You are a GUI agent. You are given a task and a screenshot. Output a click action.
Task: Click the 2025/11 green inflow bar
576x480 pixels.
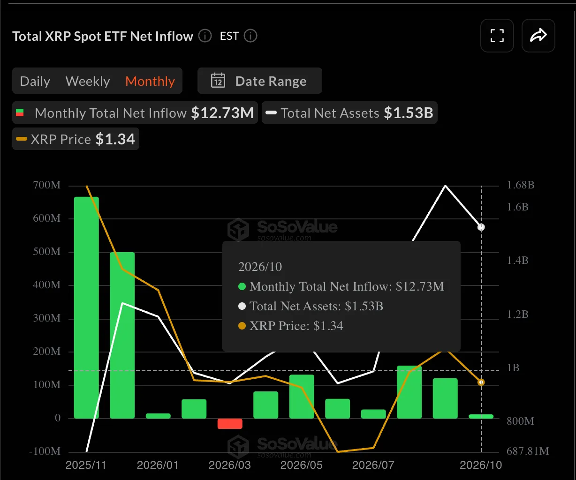pos(86,307)
